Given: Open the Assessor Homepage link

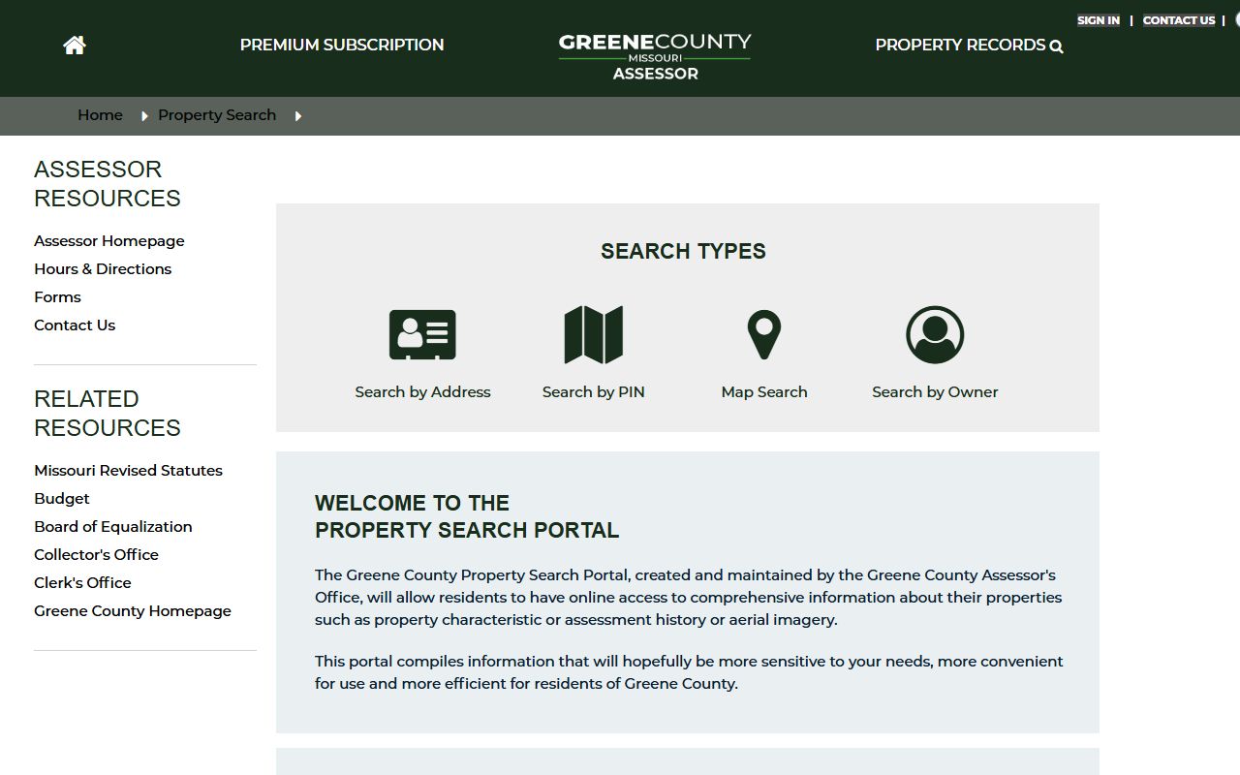Looking at the screenshot, I should click(109, 241).
